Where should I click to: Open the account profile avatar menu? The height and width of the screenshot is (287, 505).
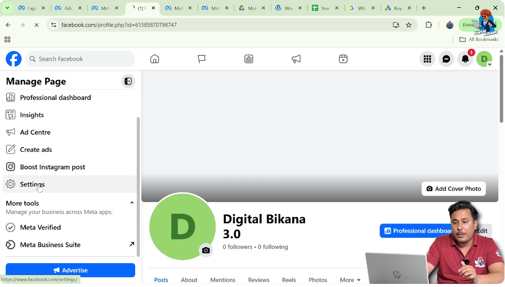click(484, 59)
